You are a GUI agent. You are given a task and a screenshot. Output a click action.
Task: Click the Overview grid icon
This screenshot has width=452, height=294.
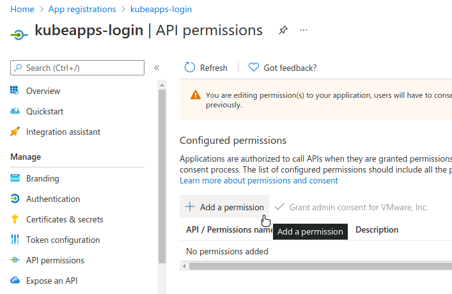click(15, 91)
